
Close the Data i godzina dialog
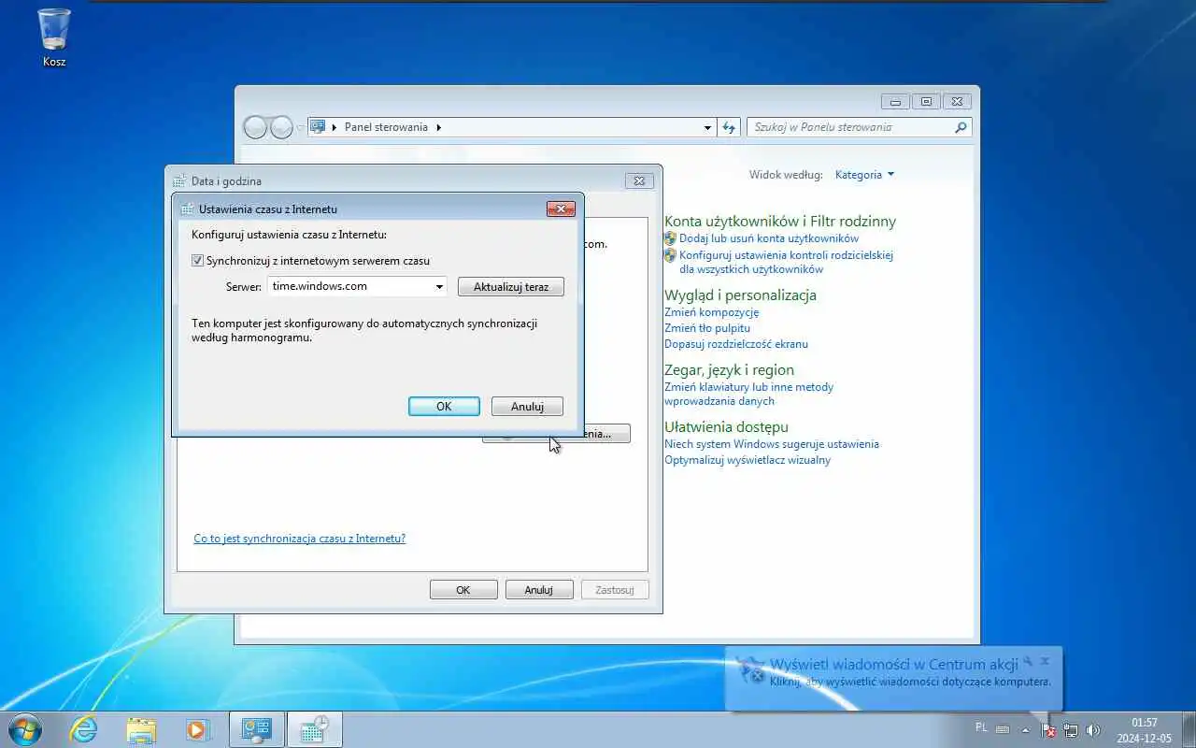coord(638,181)
